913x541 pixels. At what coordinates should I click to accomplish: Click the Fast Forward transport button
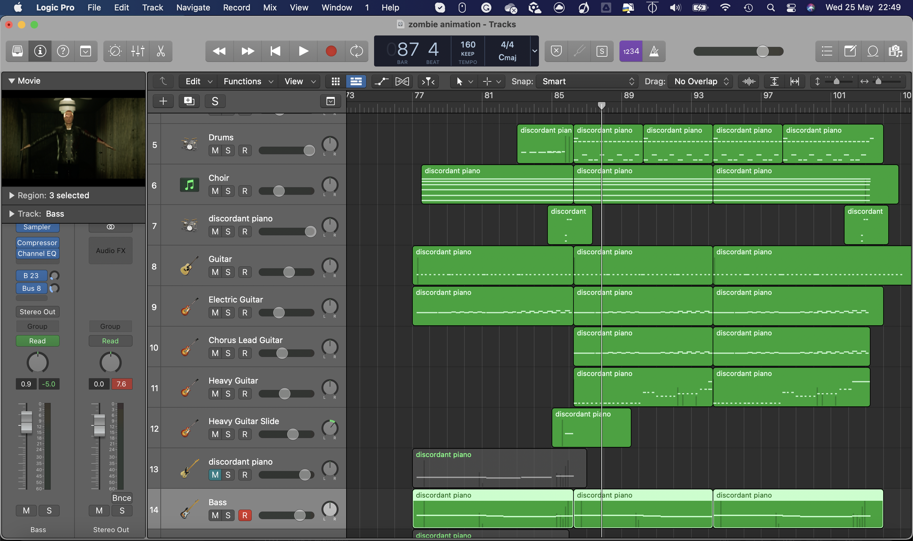tap(248, 51)
